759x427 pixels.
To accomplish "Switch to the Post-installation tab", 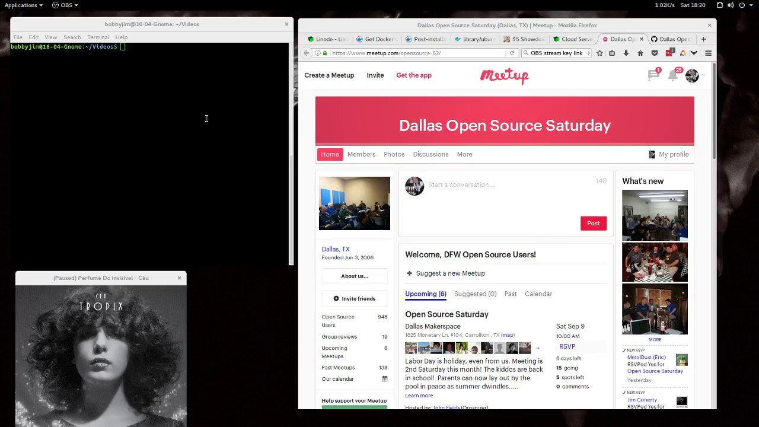I will pyautogui.click(x=425, y=39).
